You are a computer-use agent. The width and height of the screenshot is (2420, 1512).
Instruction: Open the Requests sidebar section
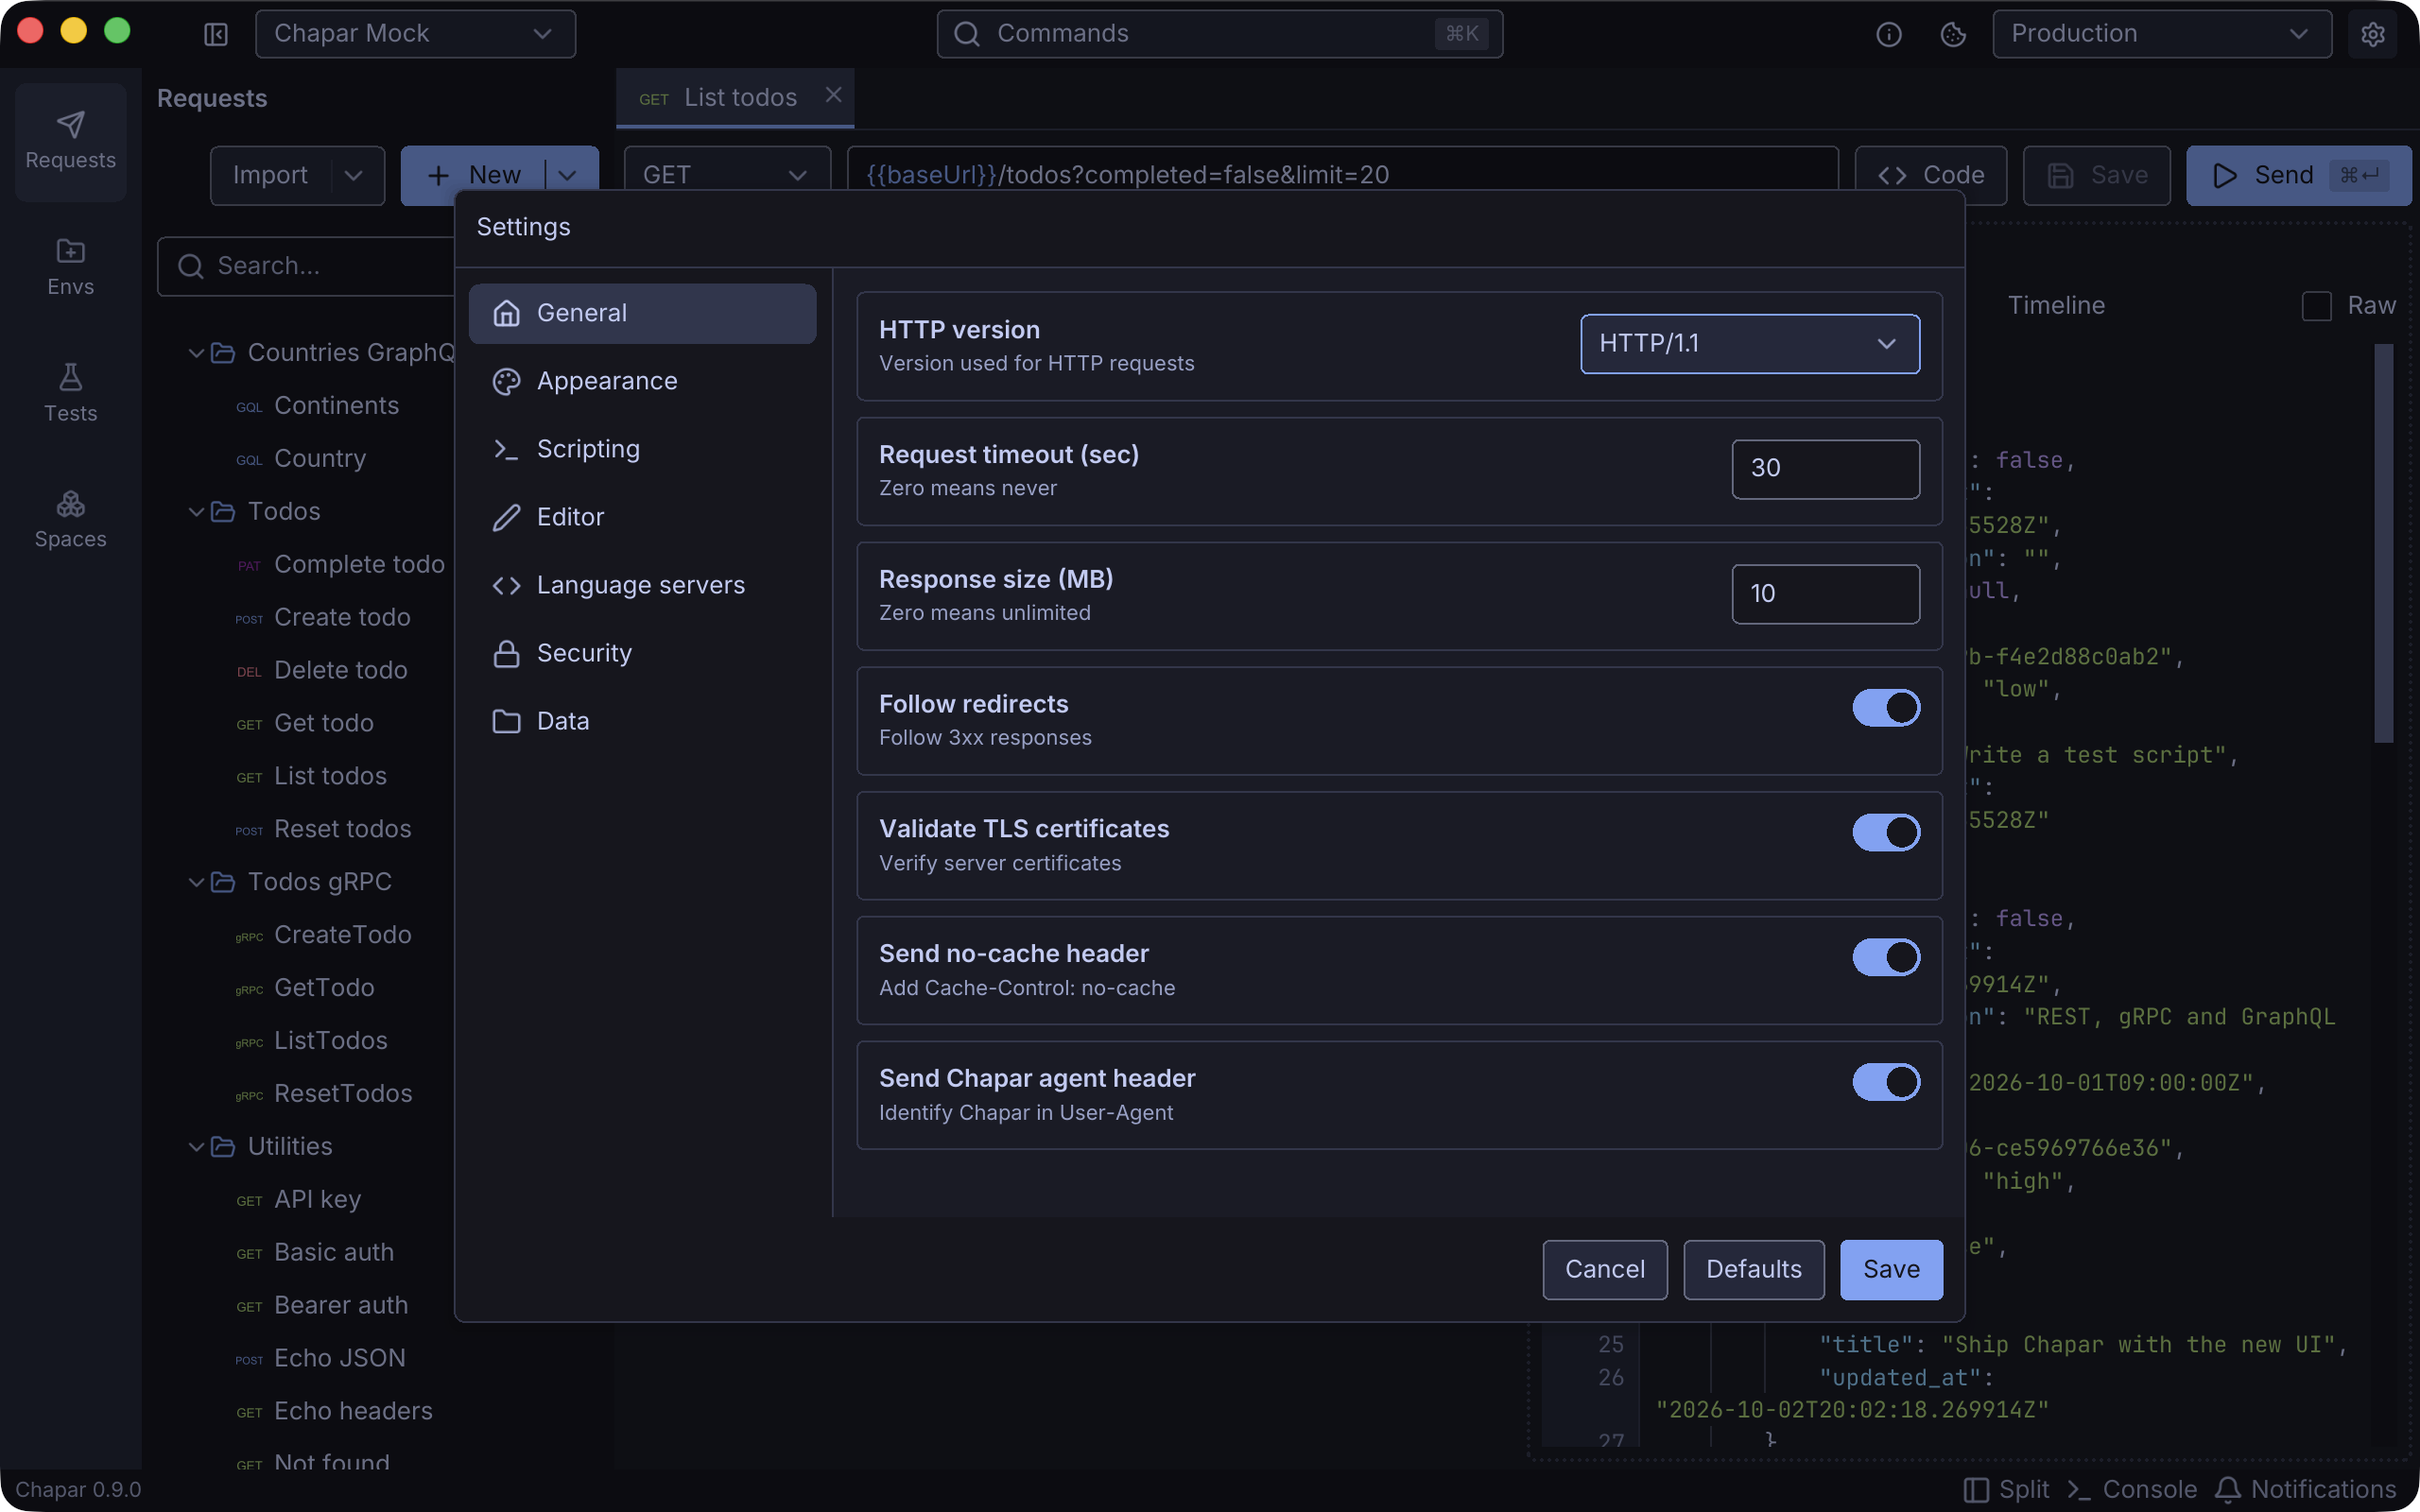[70, 141]
